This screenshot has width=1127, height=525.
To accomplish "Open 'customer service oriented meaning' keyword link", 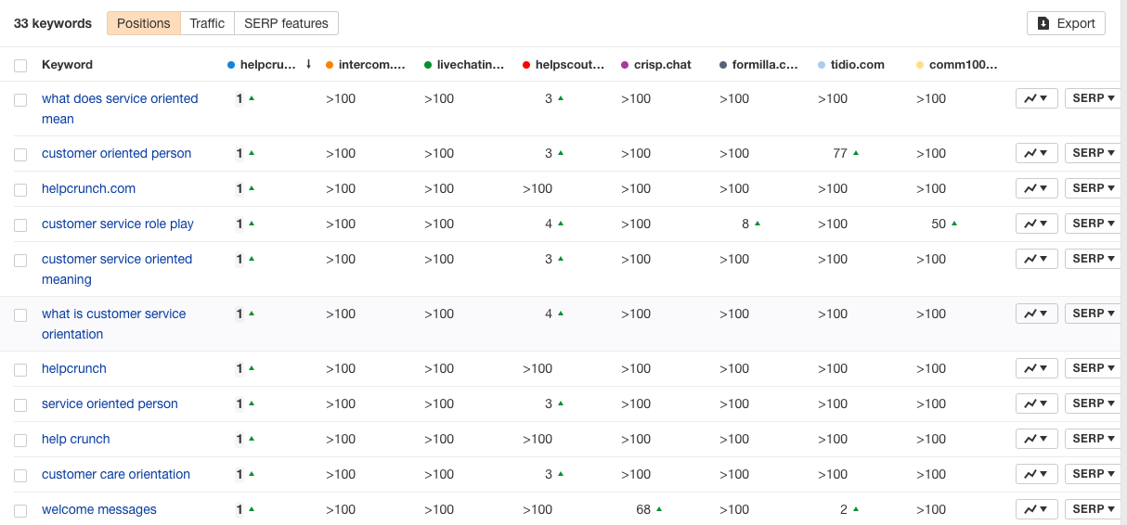I will pos(117,269).
